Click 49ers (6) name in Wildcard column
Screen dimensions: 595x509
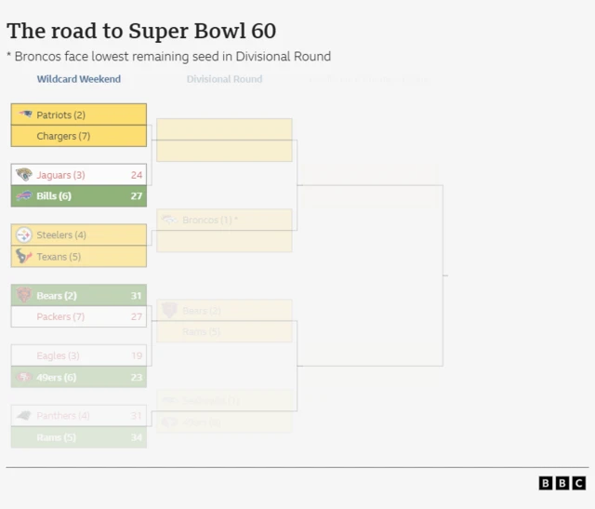[57, 377]
